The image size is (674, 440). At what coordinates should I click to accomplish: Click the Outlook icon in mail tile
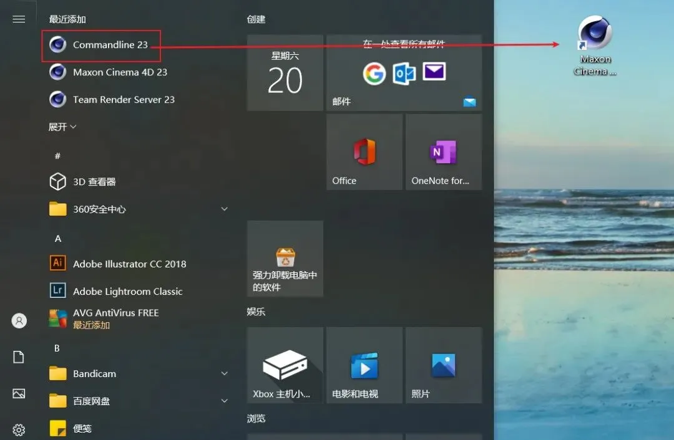point(404,74)
